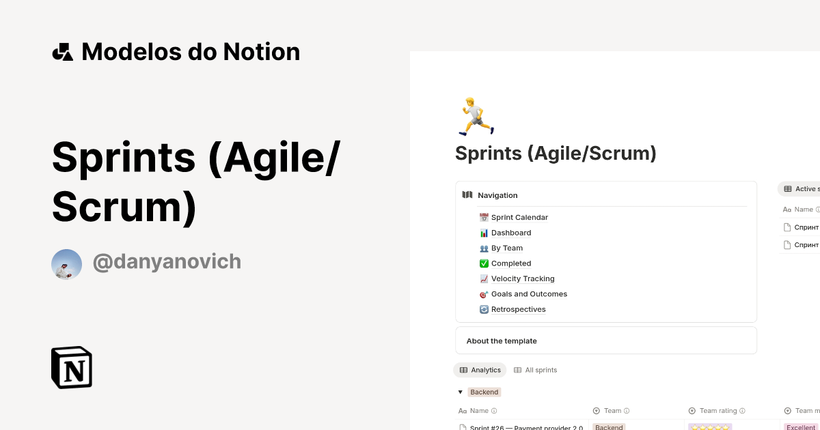Open the @danyanovich profile link
The width and height of the screenshot is (820, 430).
[x=167, y=261]
